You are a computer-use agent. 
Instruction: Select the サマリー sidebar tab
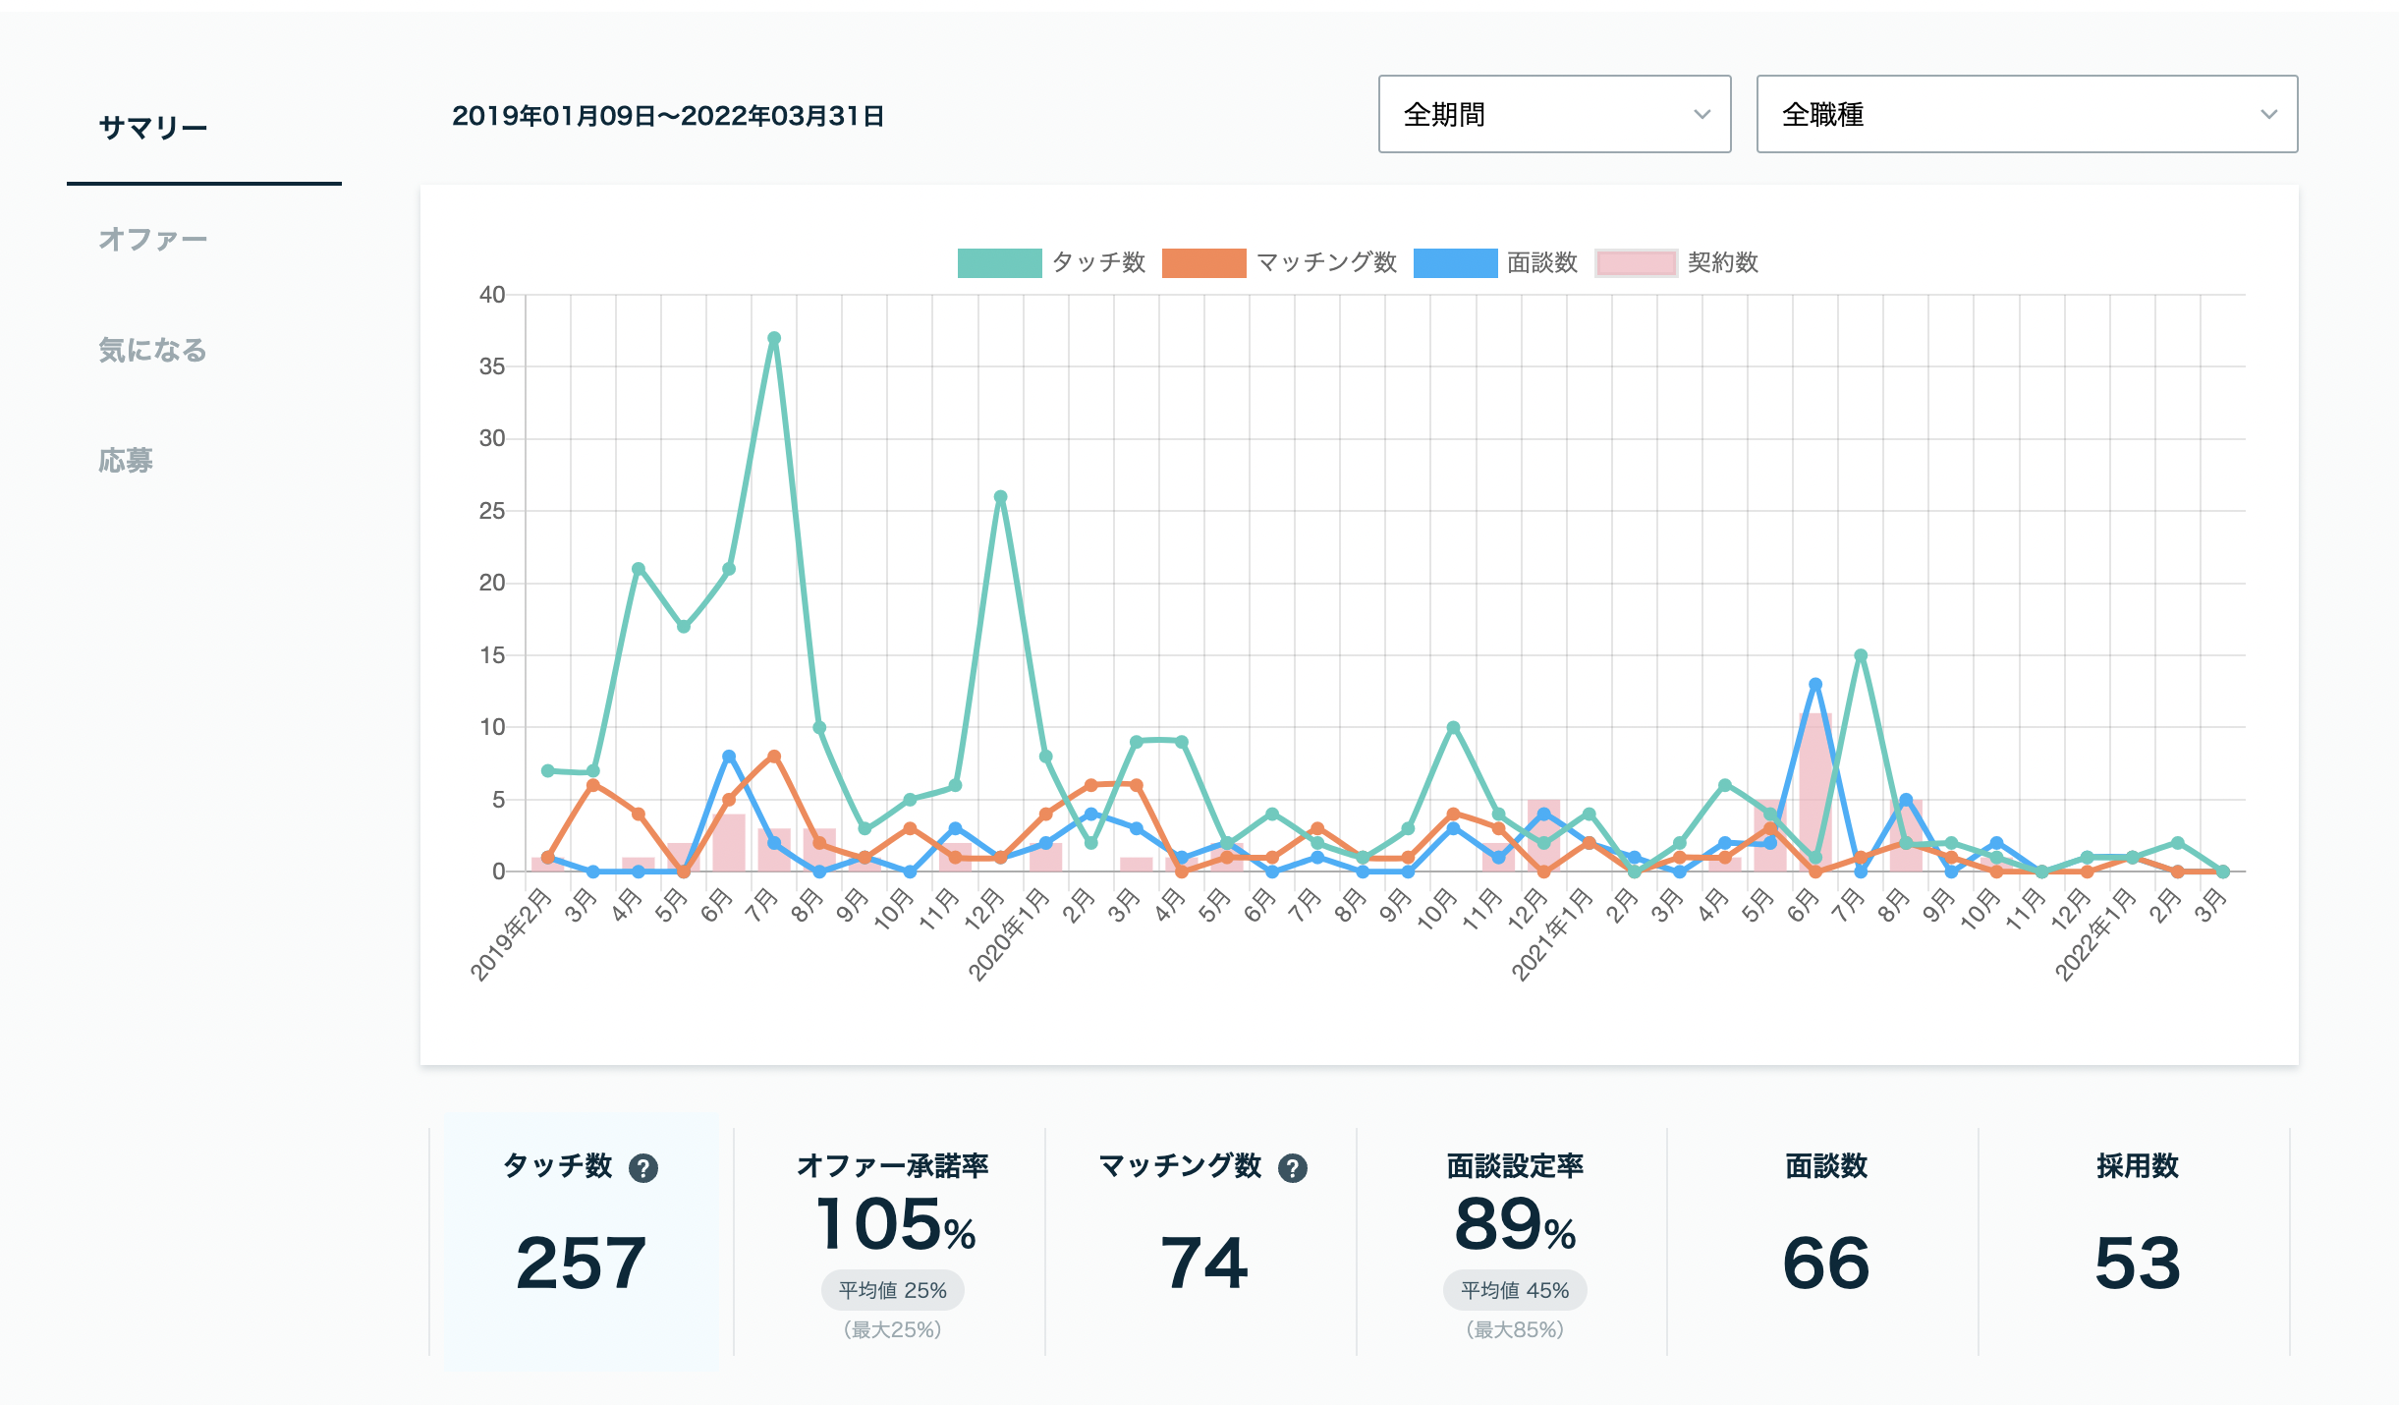pyautogui.click(x=153, y=128)
